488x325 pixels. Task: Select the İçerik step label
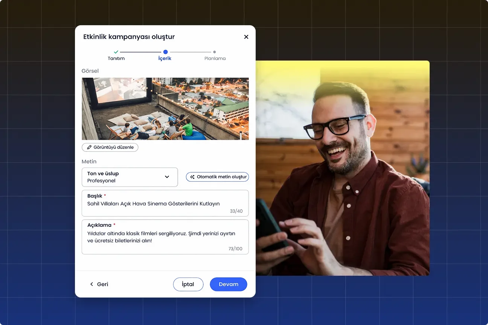click(x=165, y=59)
